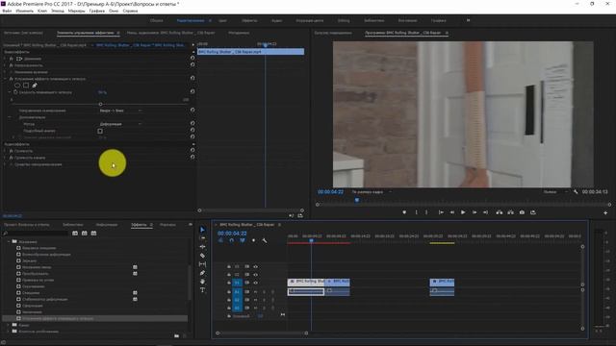
Task: Collapse the rolling shutter rate parameter
Action: click(x=10, y=92)
